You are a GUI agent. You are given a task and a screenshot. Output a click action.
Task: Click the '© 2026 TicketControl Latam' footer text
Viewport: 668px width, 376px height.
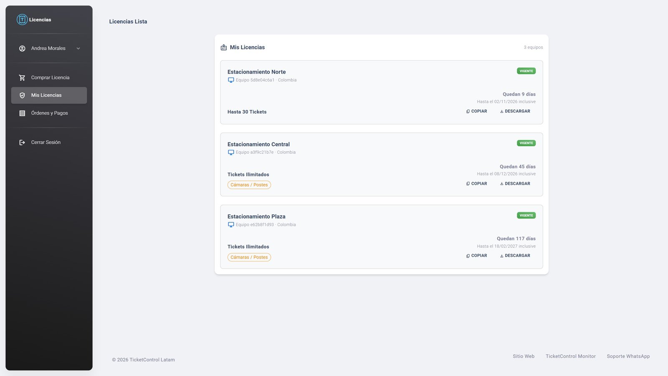143,360
